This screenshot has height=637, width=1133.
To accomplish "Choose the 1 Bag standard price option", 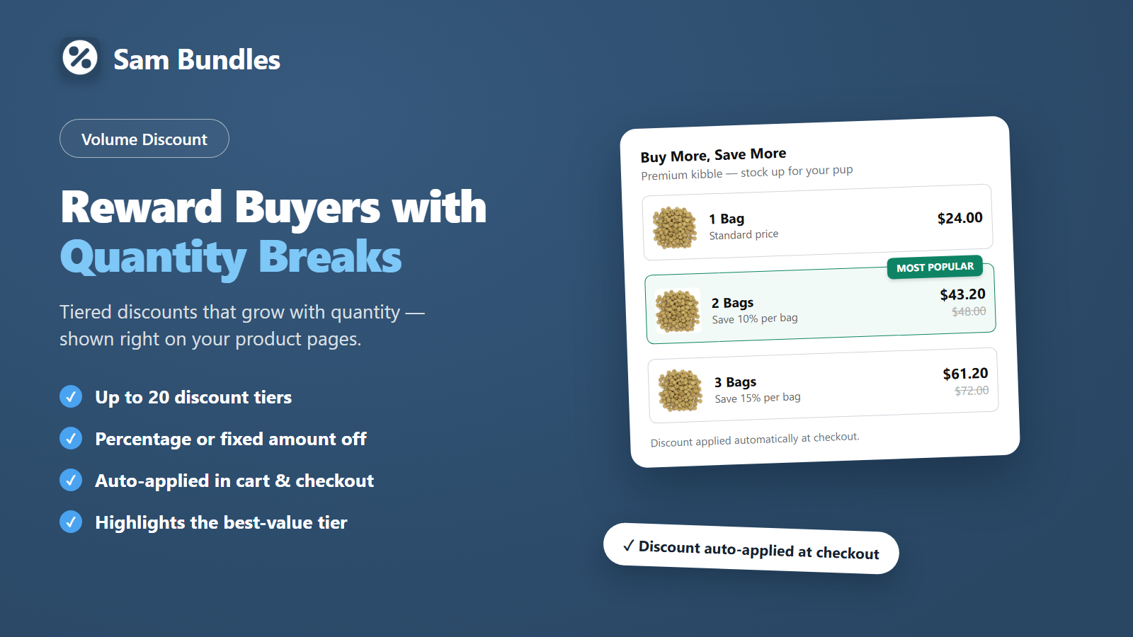I will pyautogui.click(x=818, y=222).
